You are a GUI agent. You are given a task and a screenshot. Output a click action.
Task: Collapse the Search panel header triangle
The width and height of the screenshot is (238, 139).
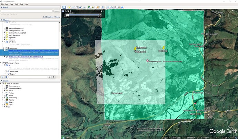[x=1, y=7]
